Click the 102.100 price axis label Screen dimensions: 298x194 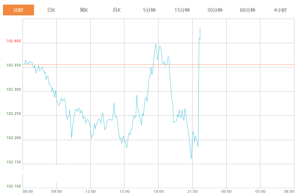click(x=13, y=186)
